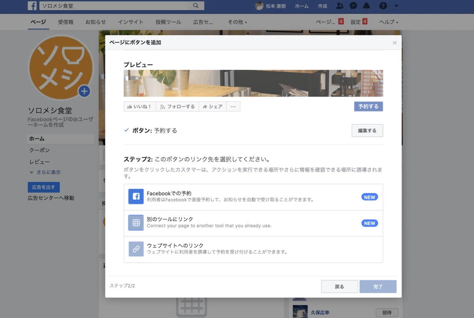
Task: Click the chain link icon beside ウェブサイトへのリンク
Action: click(136, 249)
